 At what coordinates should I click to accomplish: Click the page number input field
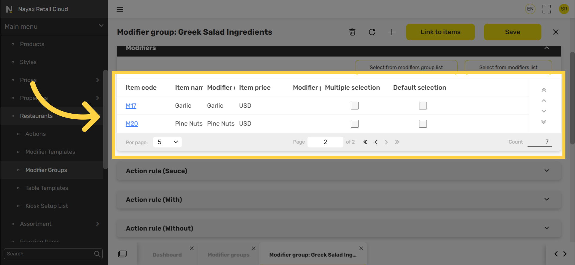pos(325,142)
